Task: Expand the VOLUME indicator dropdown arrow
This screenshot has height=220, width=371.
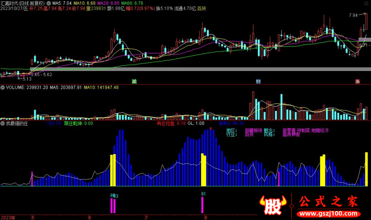Action: point(3,87)
